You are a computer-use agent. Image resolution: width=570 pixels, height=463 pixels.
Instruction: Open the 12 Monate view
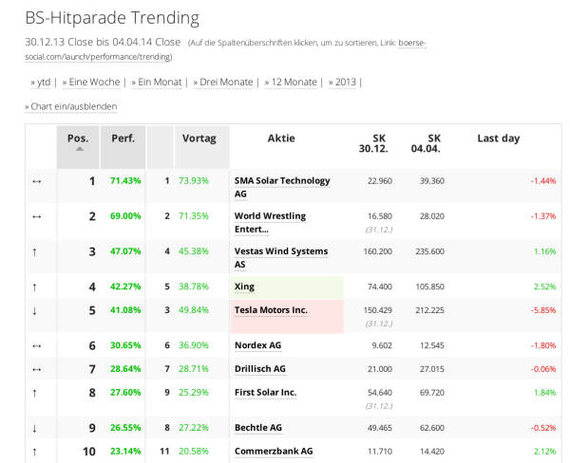tap(292, 82)
